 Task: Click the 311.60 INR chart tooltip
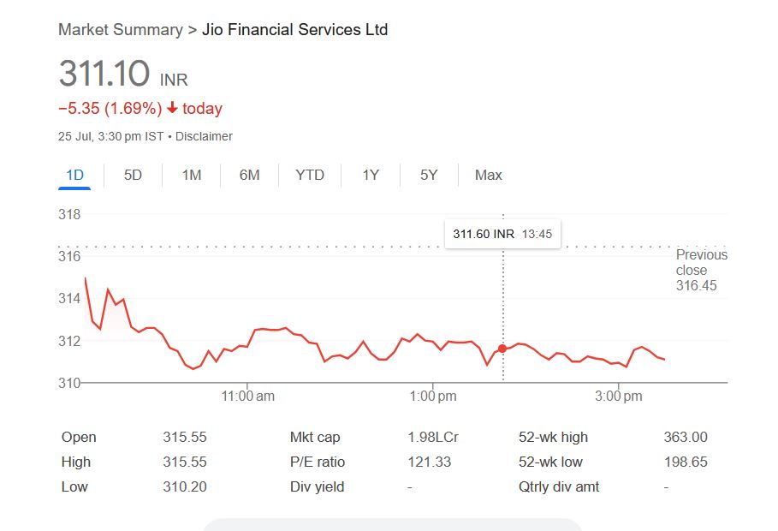pos(502,234)
